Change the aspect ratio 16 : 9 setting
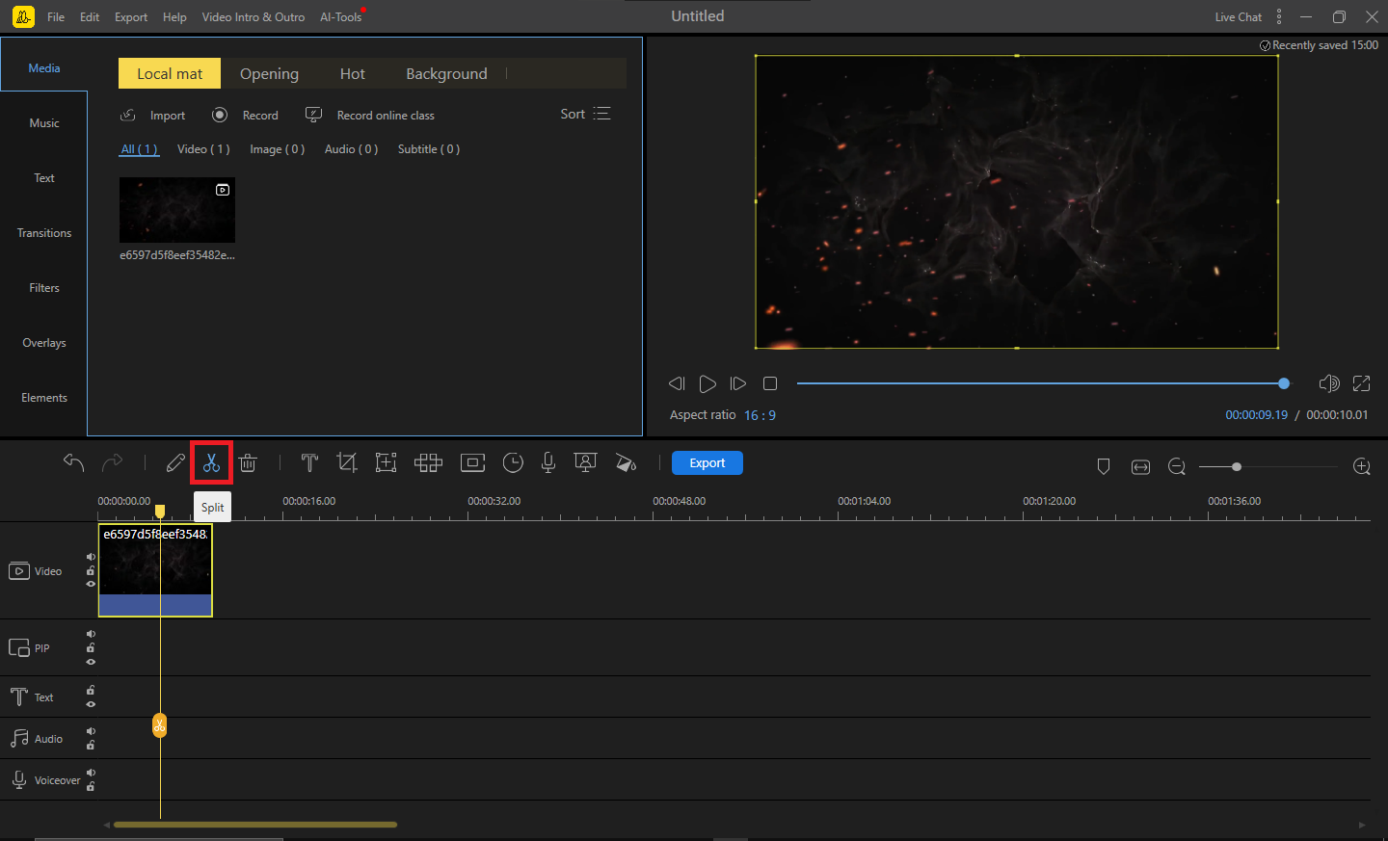1388x841 pixels. [760, 415]
